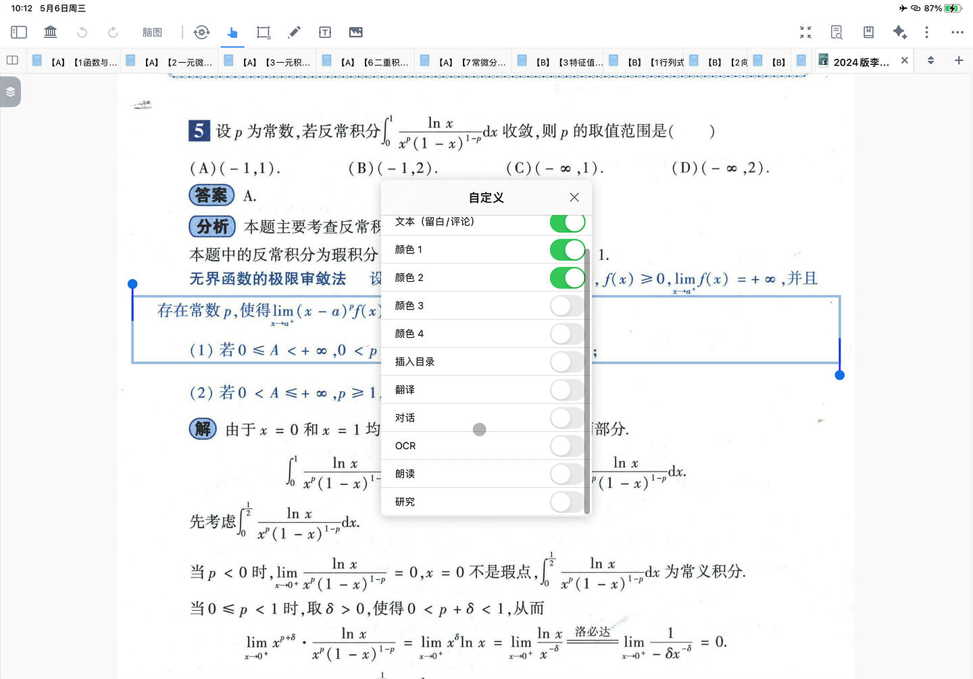Click answer option (B)(-1,2)
This screenshot has height=679, width=973.
point(393,168)
